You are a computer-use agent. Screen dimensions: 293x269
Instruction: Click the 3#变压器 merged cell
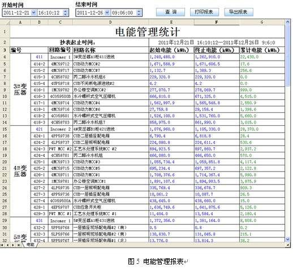(x=20, y=89)
